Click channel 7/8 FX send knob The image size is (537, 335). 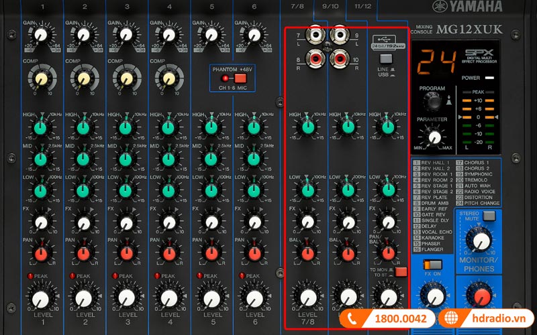[x=308, y=222]
